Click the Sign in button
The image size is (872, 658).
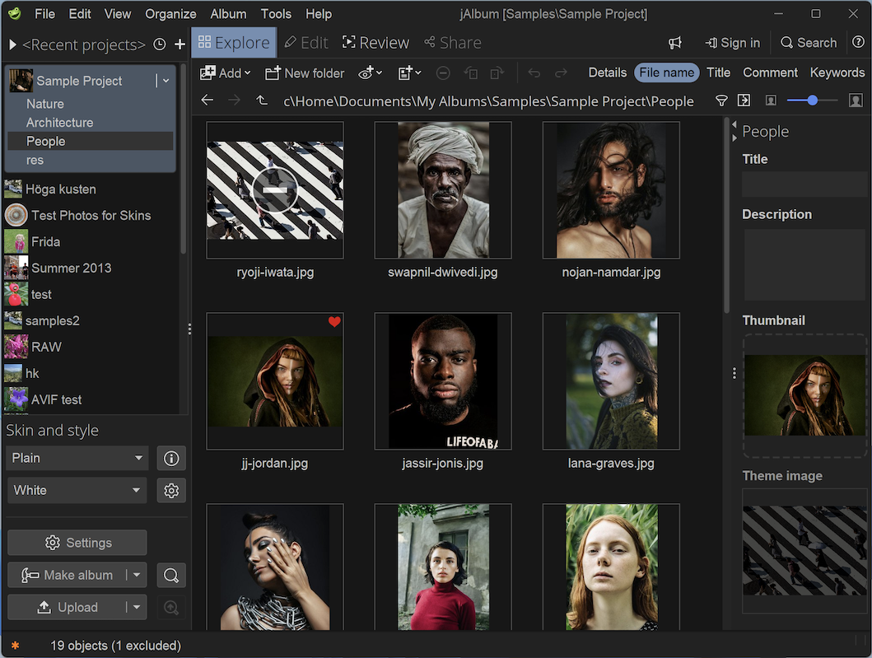tap(733, 42)
